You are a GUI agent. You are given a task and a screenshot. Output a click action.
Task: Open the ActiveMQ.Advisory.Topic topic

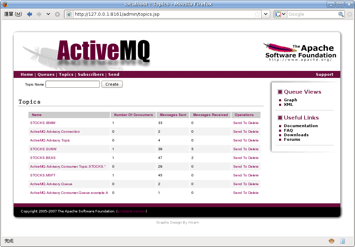50,140
